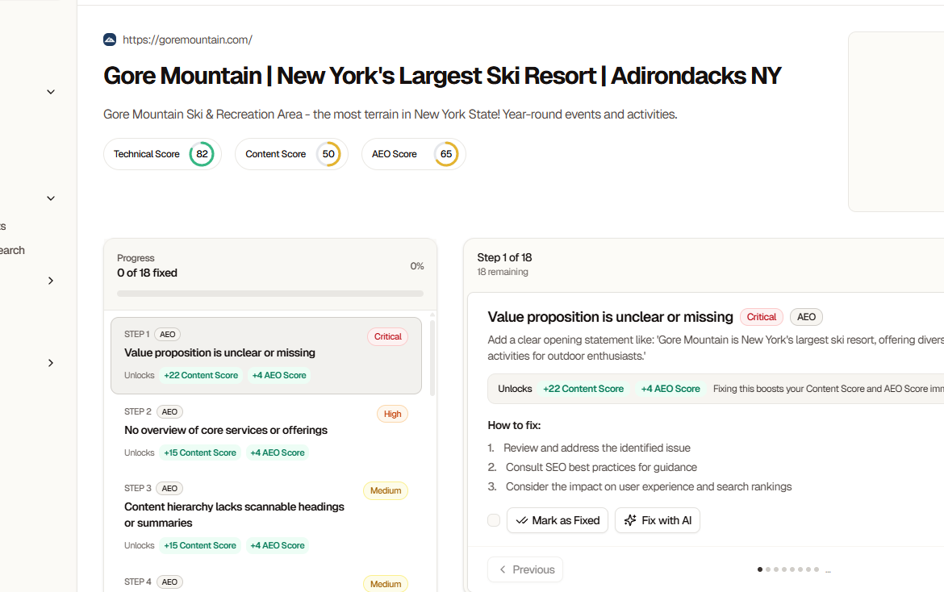Click +4 AEO Score chip in Step 1 card
Image resolution: width=944 pixels, height=592 pixels.
coord(279,375)
